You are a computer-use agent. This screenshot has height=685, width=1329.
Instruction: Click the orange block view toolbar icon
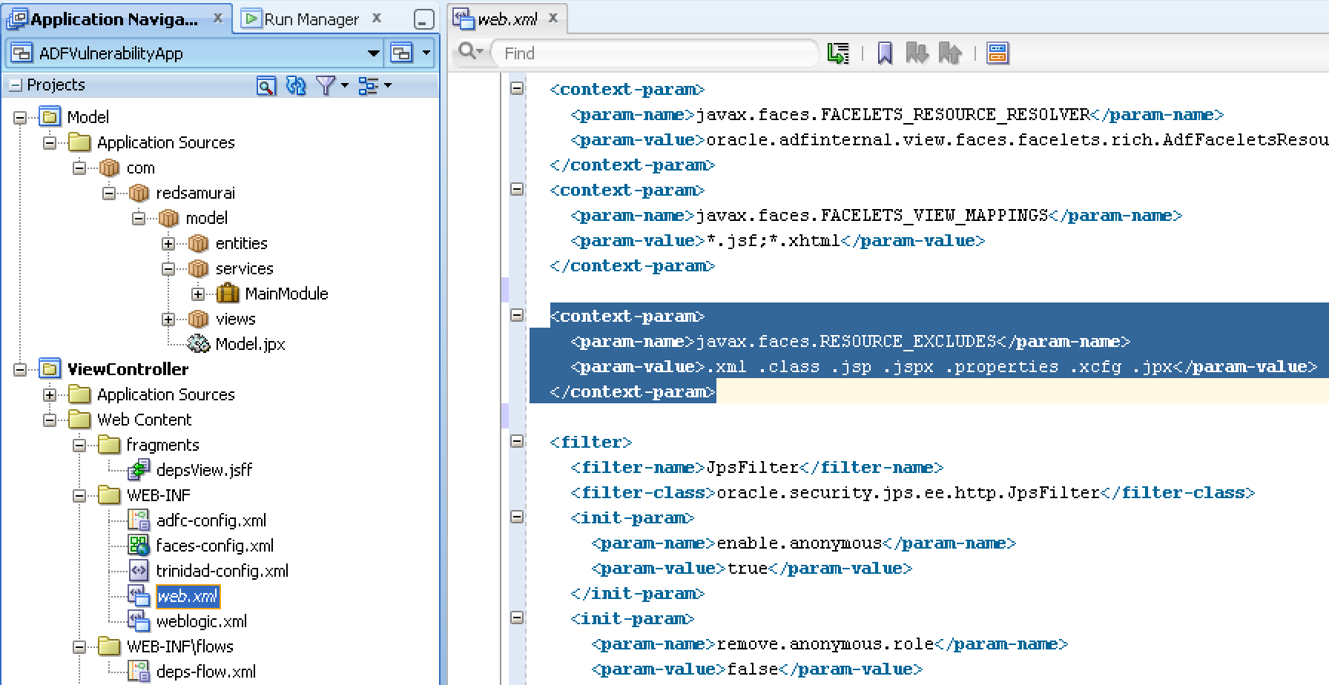(997, 53)
